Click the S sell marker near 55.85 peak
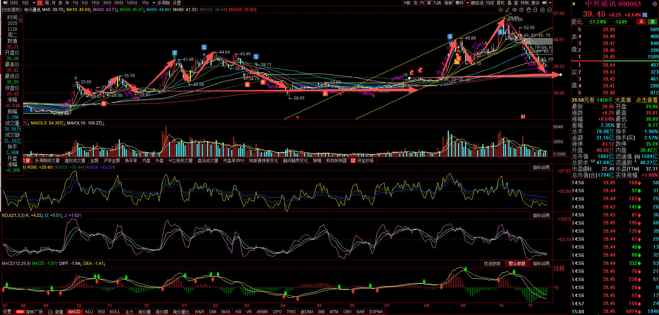 [x=500, y=32]
